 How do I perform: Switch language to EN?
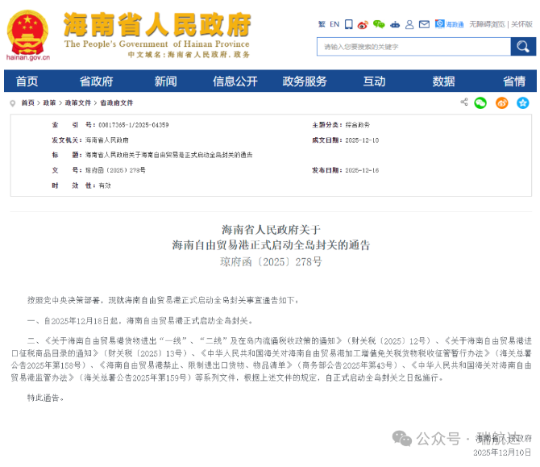334,24
